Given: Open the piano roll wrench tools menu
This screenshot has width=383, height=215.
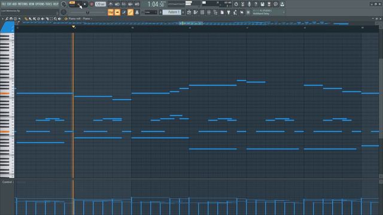Looking at the screenshot, I should click(7, 19).
